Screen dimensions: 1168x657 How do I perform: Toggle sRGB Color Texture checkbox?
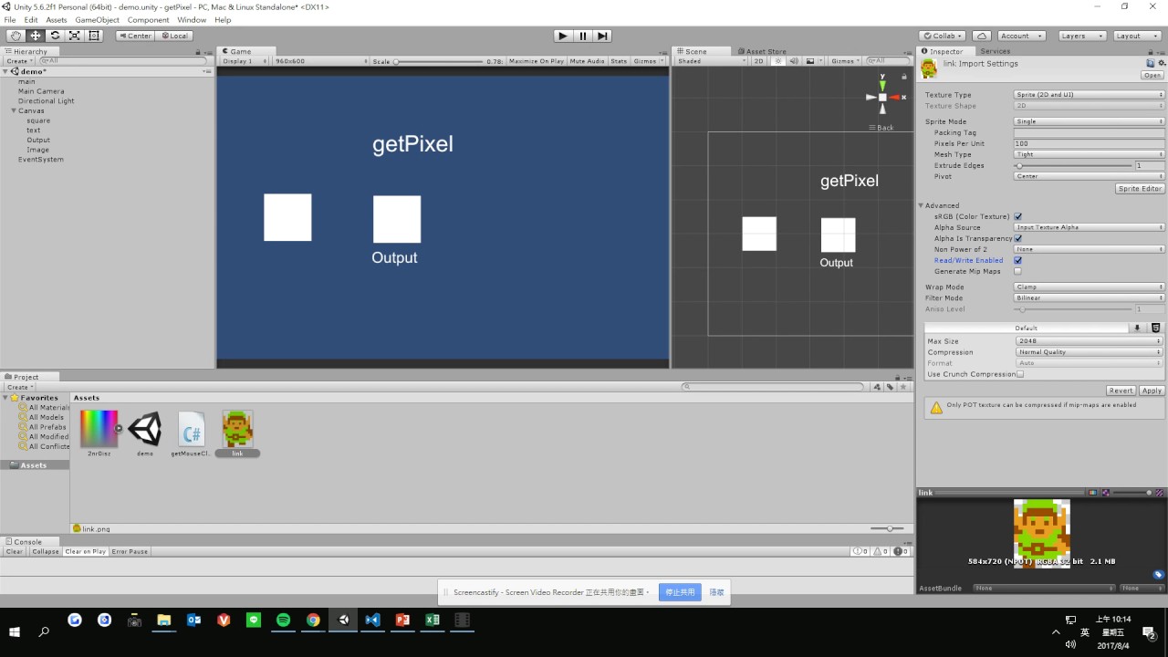click(1018, 216)
